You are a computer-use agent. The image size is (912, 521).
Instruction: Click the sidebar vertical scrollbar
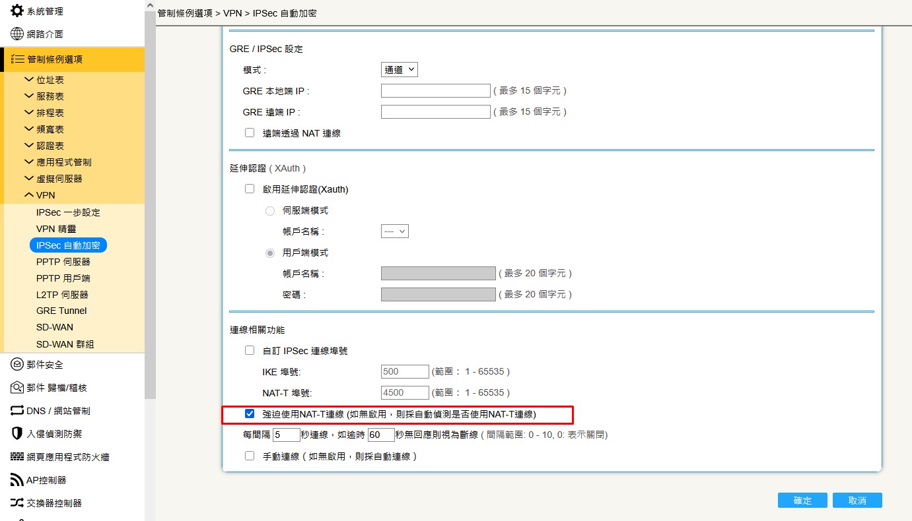click(150, 198)
